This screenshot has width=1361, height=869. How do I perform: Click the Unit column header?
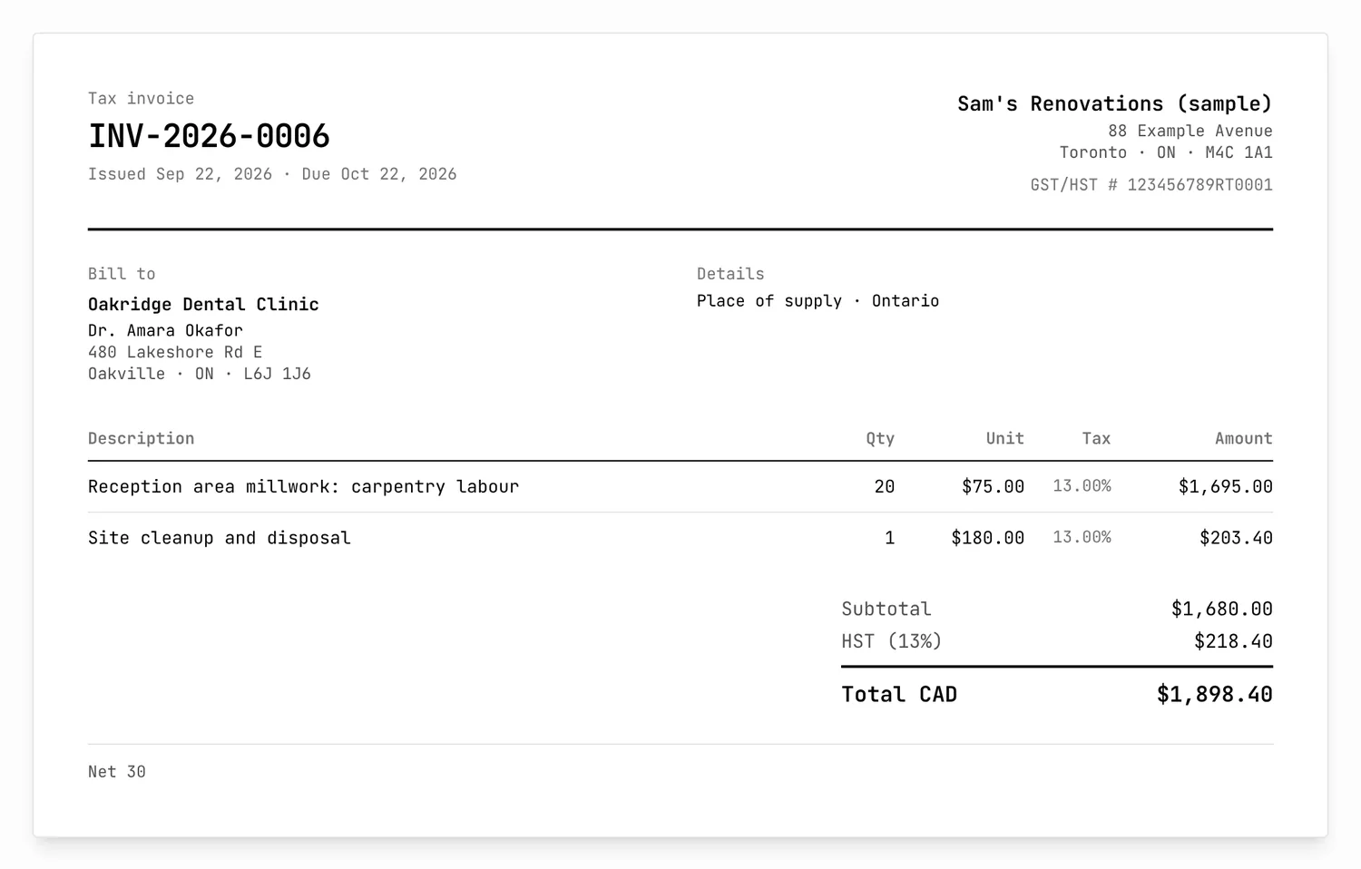pyautogui.click(x=1005, y=439)
